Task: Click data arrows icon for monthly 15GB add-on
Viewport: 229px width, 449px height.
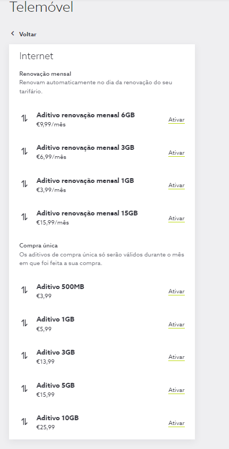Action: [x=24, y=217]
